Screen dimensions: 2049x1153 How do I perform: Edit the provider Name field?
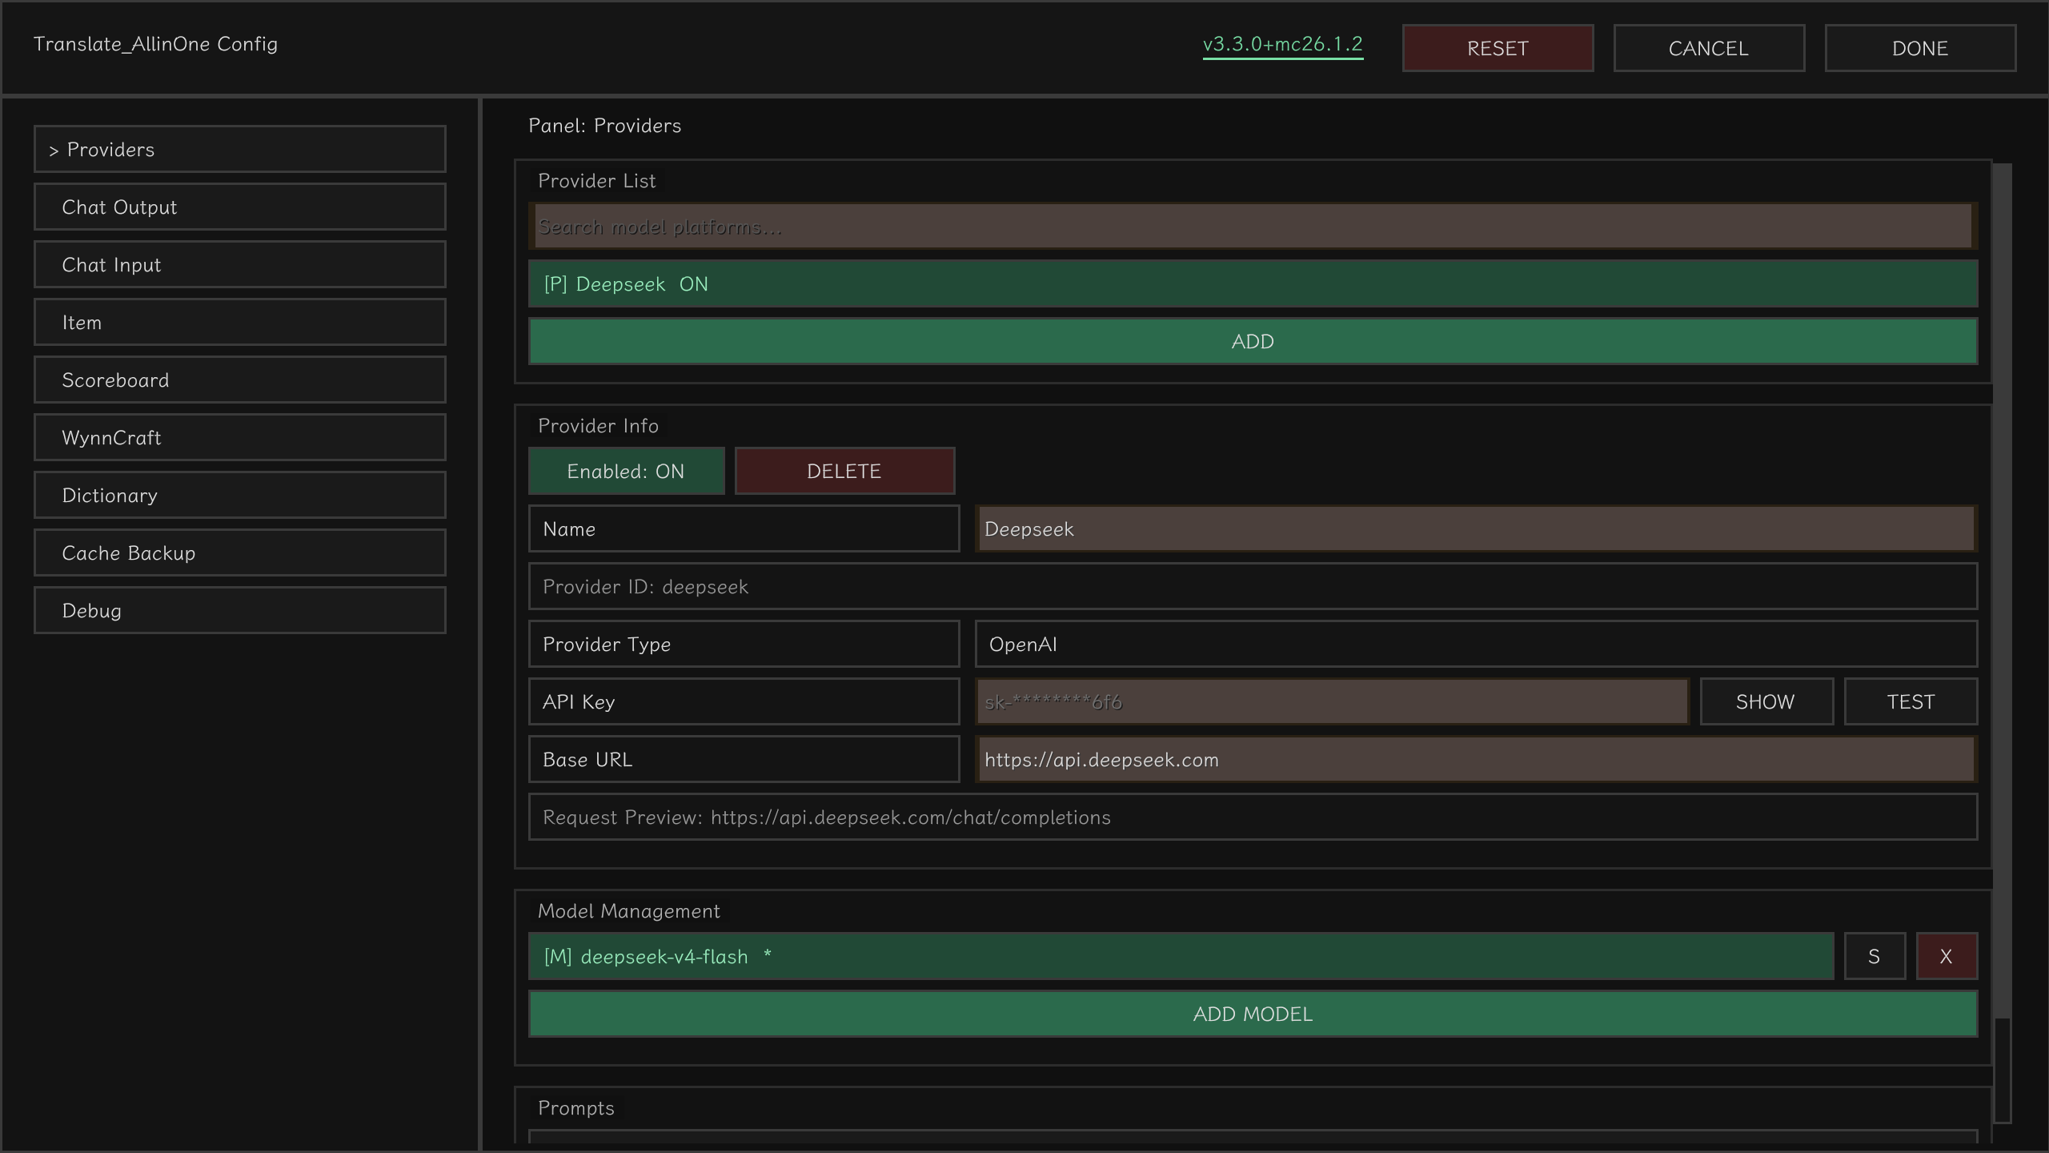(x=1476, y=528)
